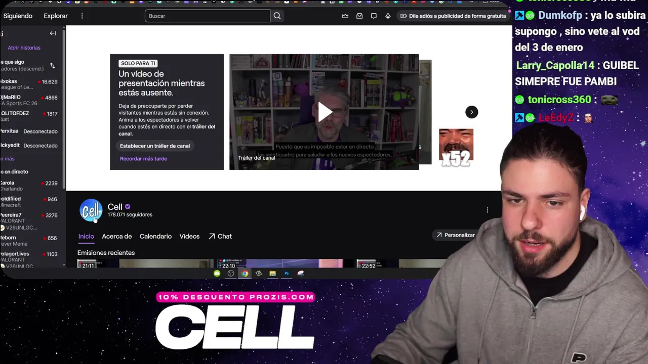
Task: Open Photoshop from the taskbar
Action: [x=287, y=274]
